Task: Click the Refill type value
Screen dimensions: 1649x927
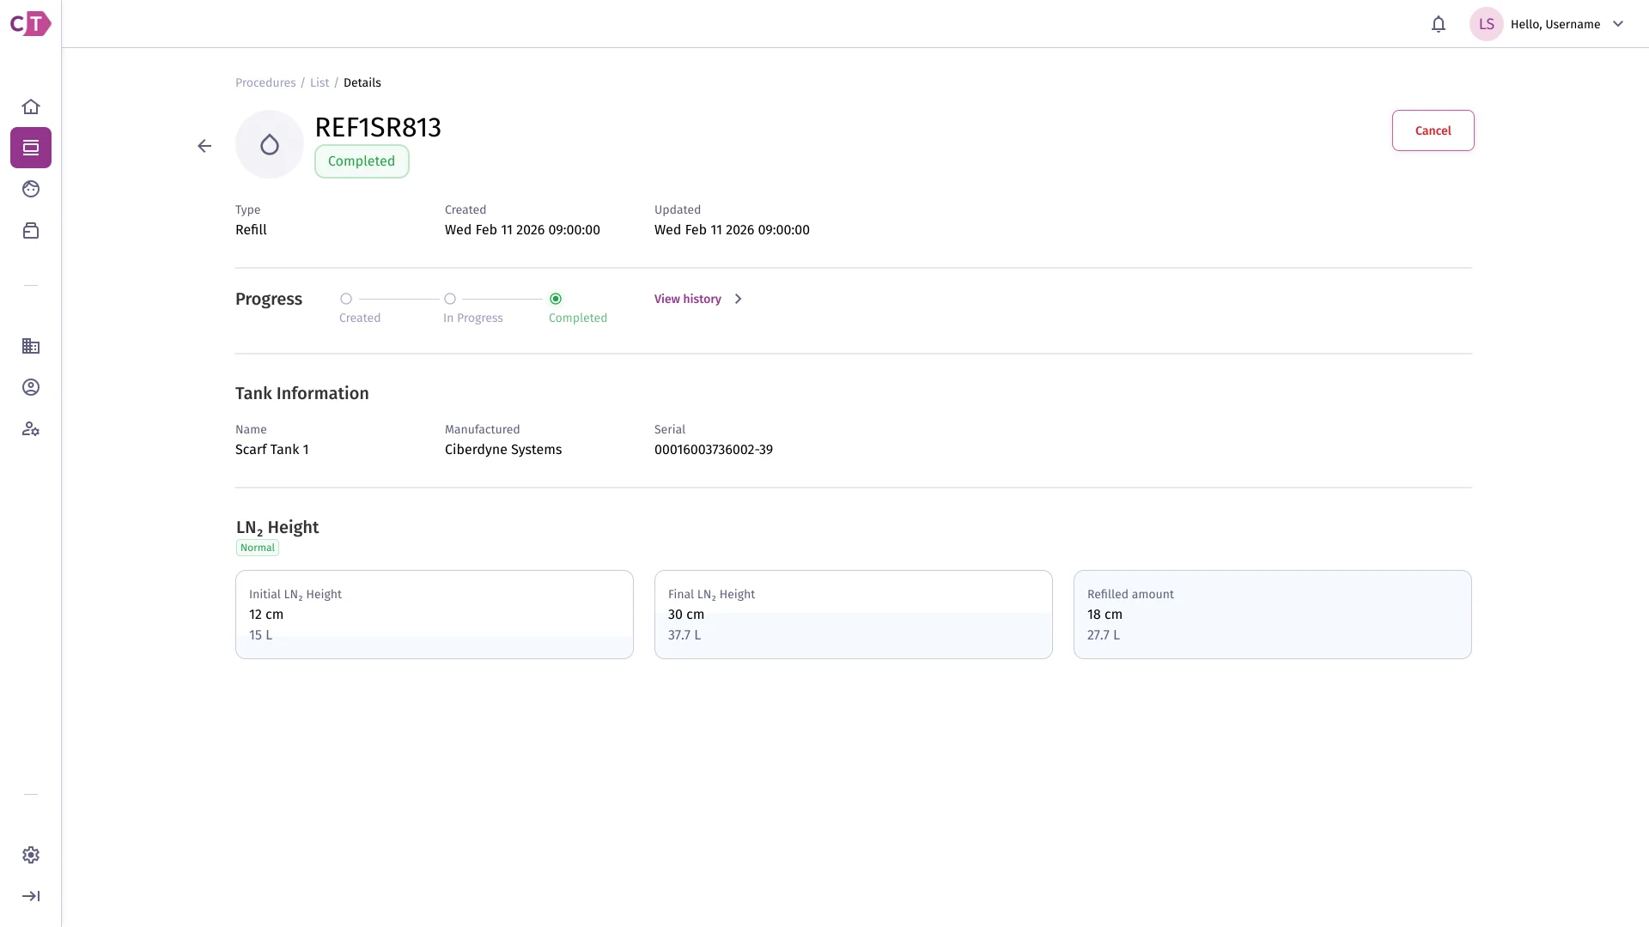Action: point(251,230)
